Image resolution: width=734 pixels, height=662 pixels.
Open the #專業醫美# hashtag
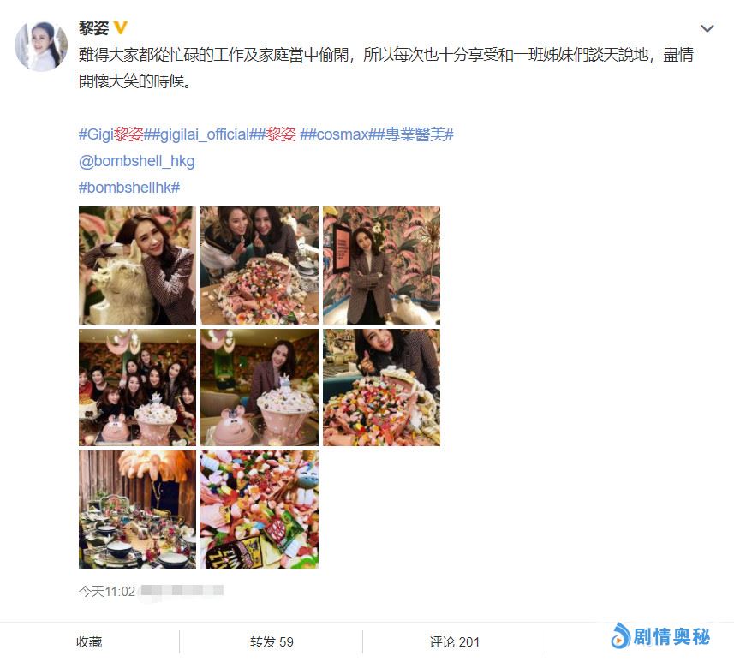[x=415, y=134]
